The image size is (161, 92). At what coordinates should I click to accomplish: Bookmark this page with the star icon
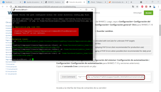[x=137, y=7]
